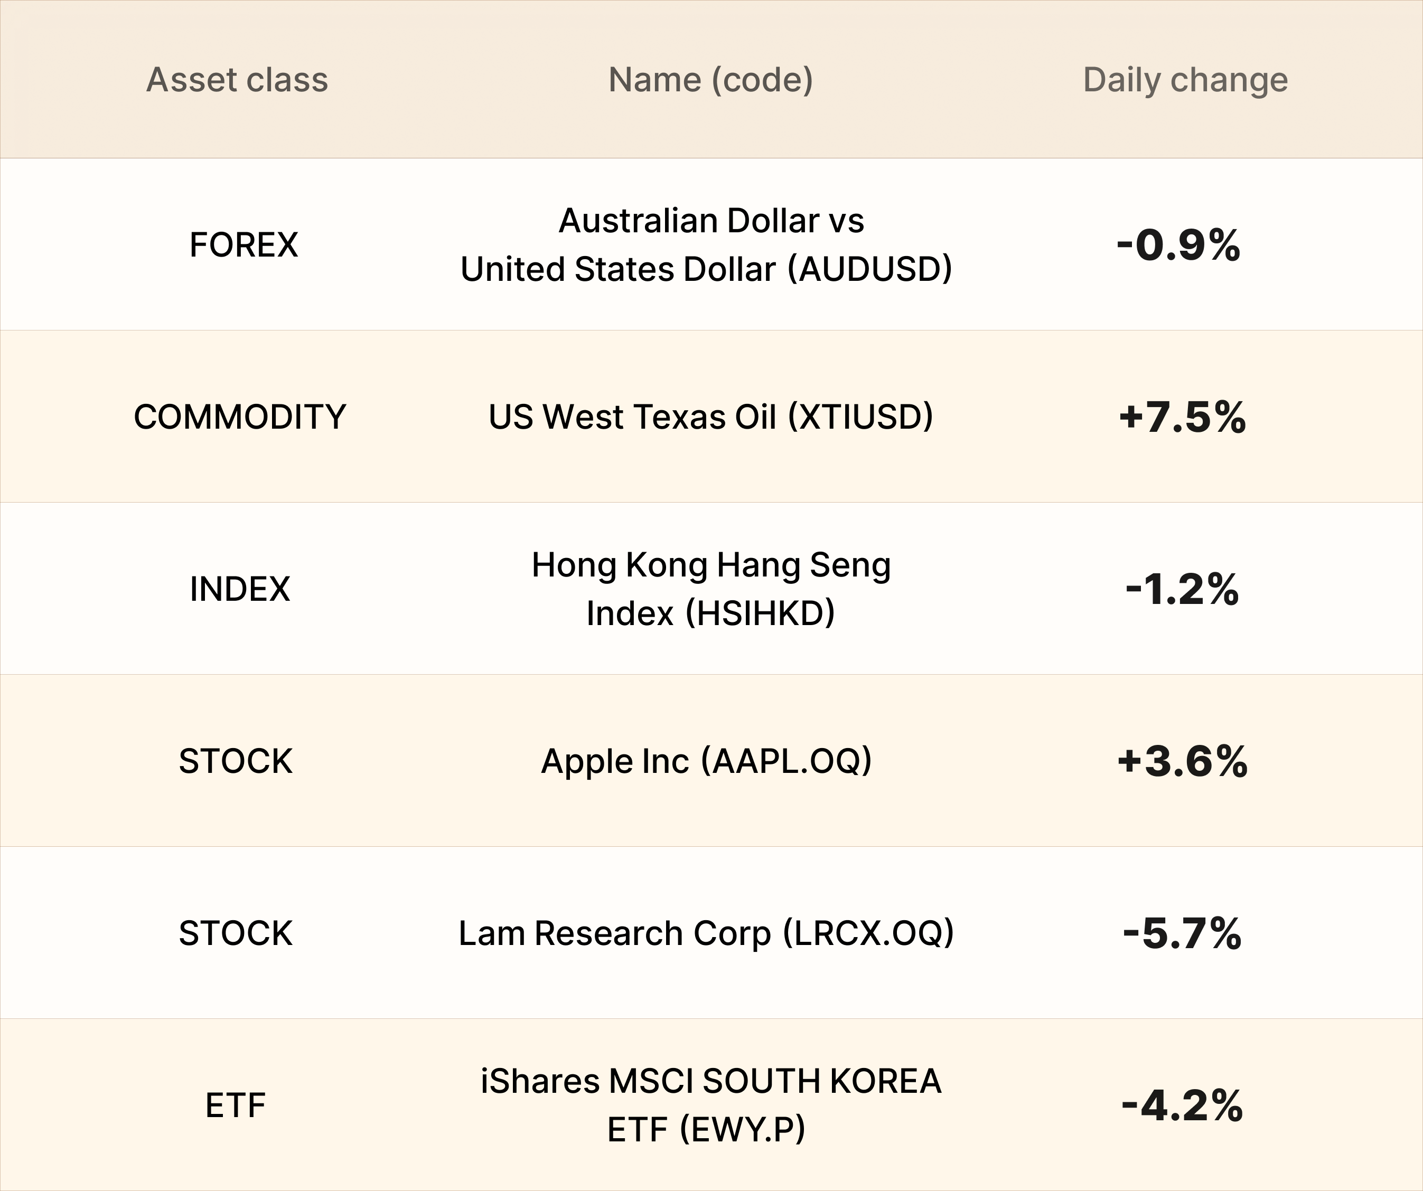Select the +3.6% daily change value
This screenshot has width=1423, height=1191.
(x=1183, y=761)
